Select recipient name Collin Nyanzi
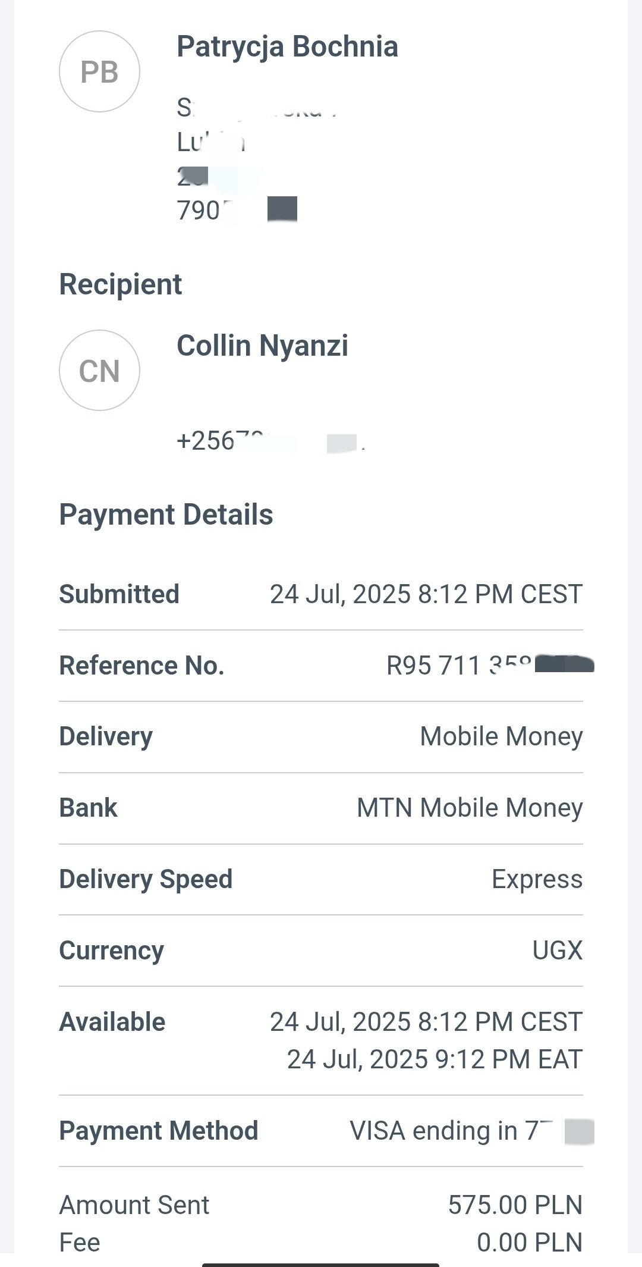This screenshot has width=642, height=1267. pos(262,346)
